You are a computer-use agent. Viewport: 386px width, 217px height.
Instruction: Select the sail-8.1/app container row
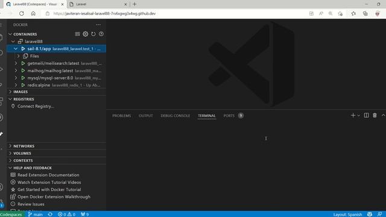tap(57, 49)
